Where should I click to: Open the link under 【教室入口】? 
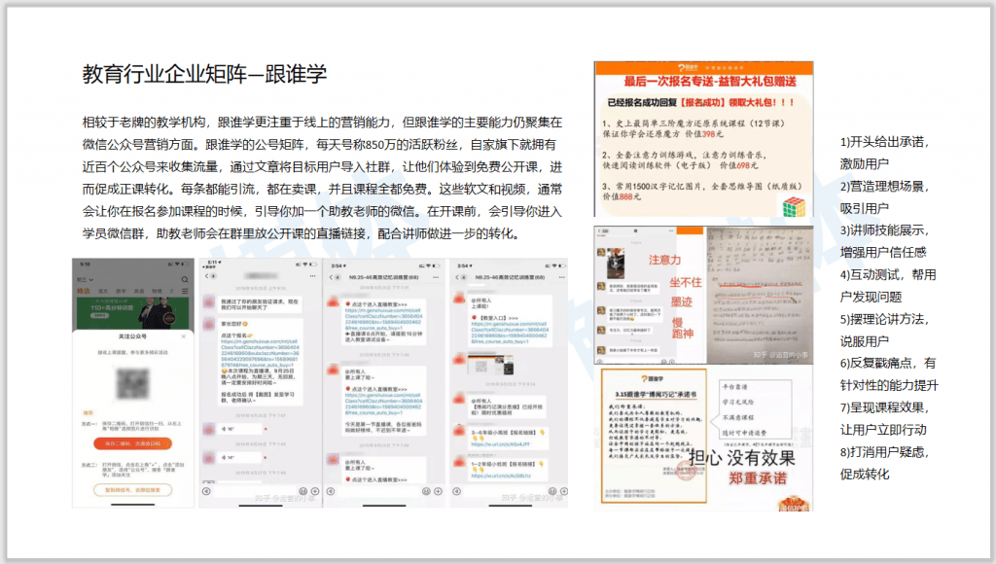pyautogui.click(x=510, y=333)
